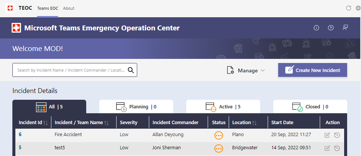Select the Active incidents tab
This screenshot has width=361, height=156.
(x=223, y=107)
